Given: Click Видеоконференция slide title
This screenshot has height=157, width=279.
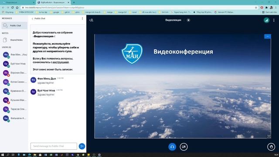Looking at the screenshot, I should click(183, 51).
